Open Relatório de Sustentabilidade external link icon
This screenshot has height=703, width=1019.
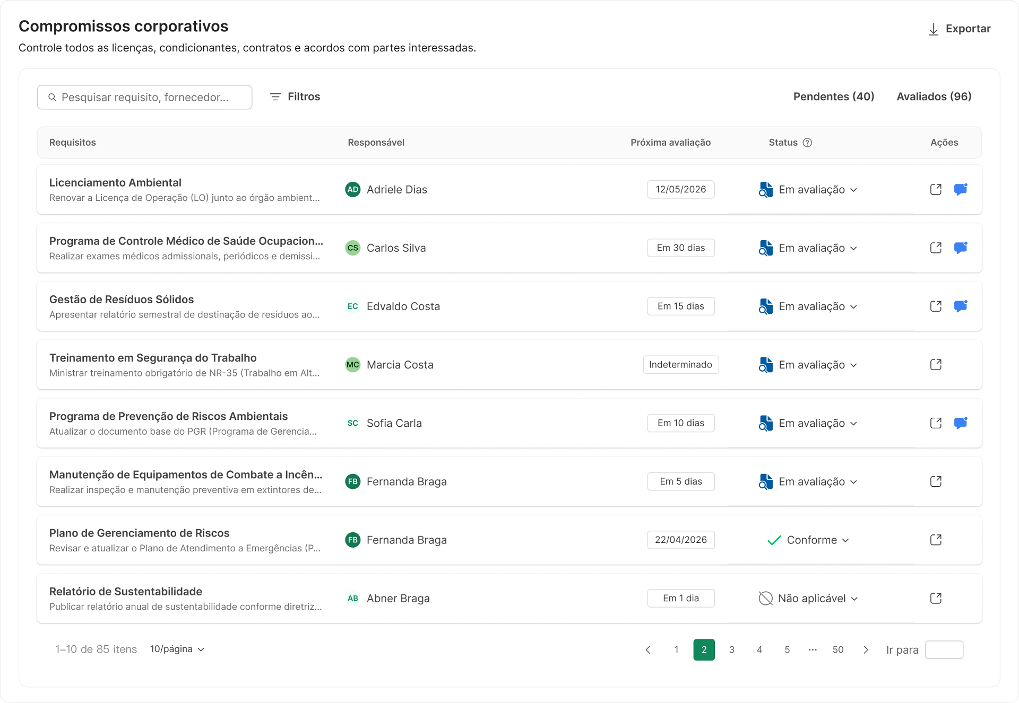point(936,598)
